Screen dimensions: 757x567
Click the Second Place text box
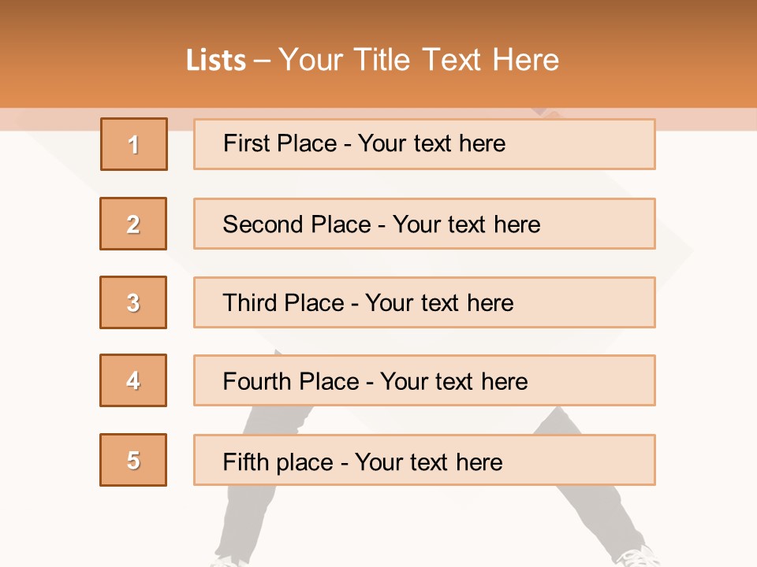coord(424,224)
